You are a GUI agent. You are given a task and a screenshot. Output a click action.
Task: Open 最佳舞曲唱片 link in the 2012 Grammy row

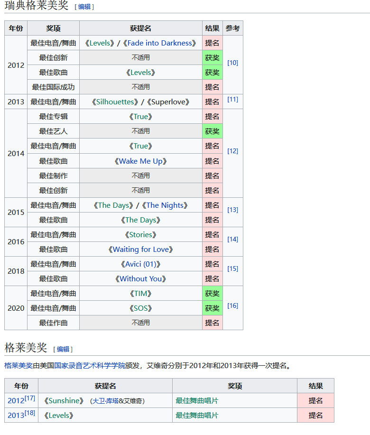pos(197,400)
